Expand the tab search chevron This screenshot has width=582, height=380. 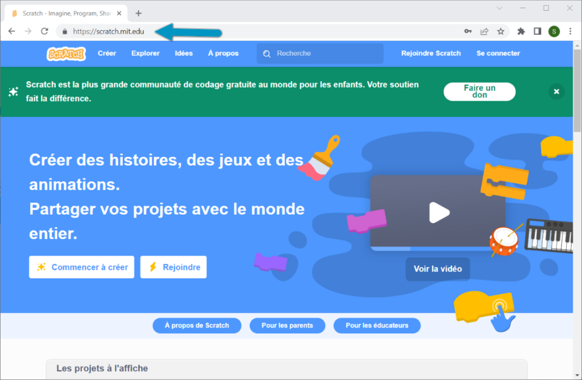[500, 8]
